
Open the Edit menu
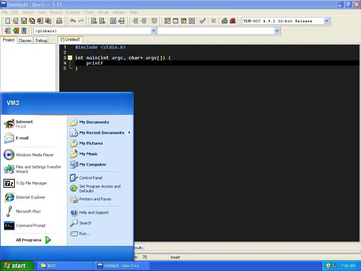(15, 12)
